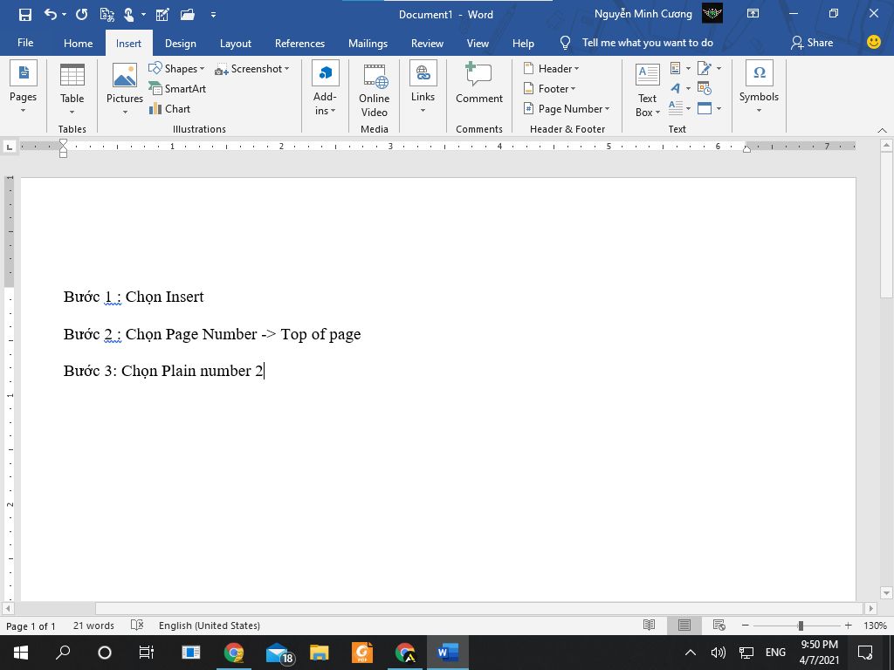Expand Customize Quick Access Toolbar arrow
This screenshot has width=894, height=670.
tap(213, 15)
